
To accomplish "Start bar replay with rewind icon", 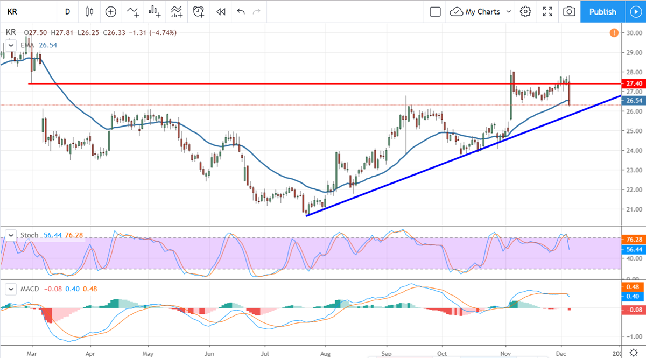I will pyautogui.click(x=220, y=11).
